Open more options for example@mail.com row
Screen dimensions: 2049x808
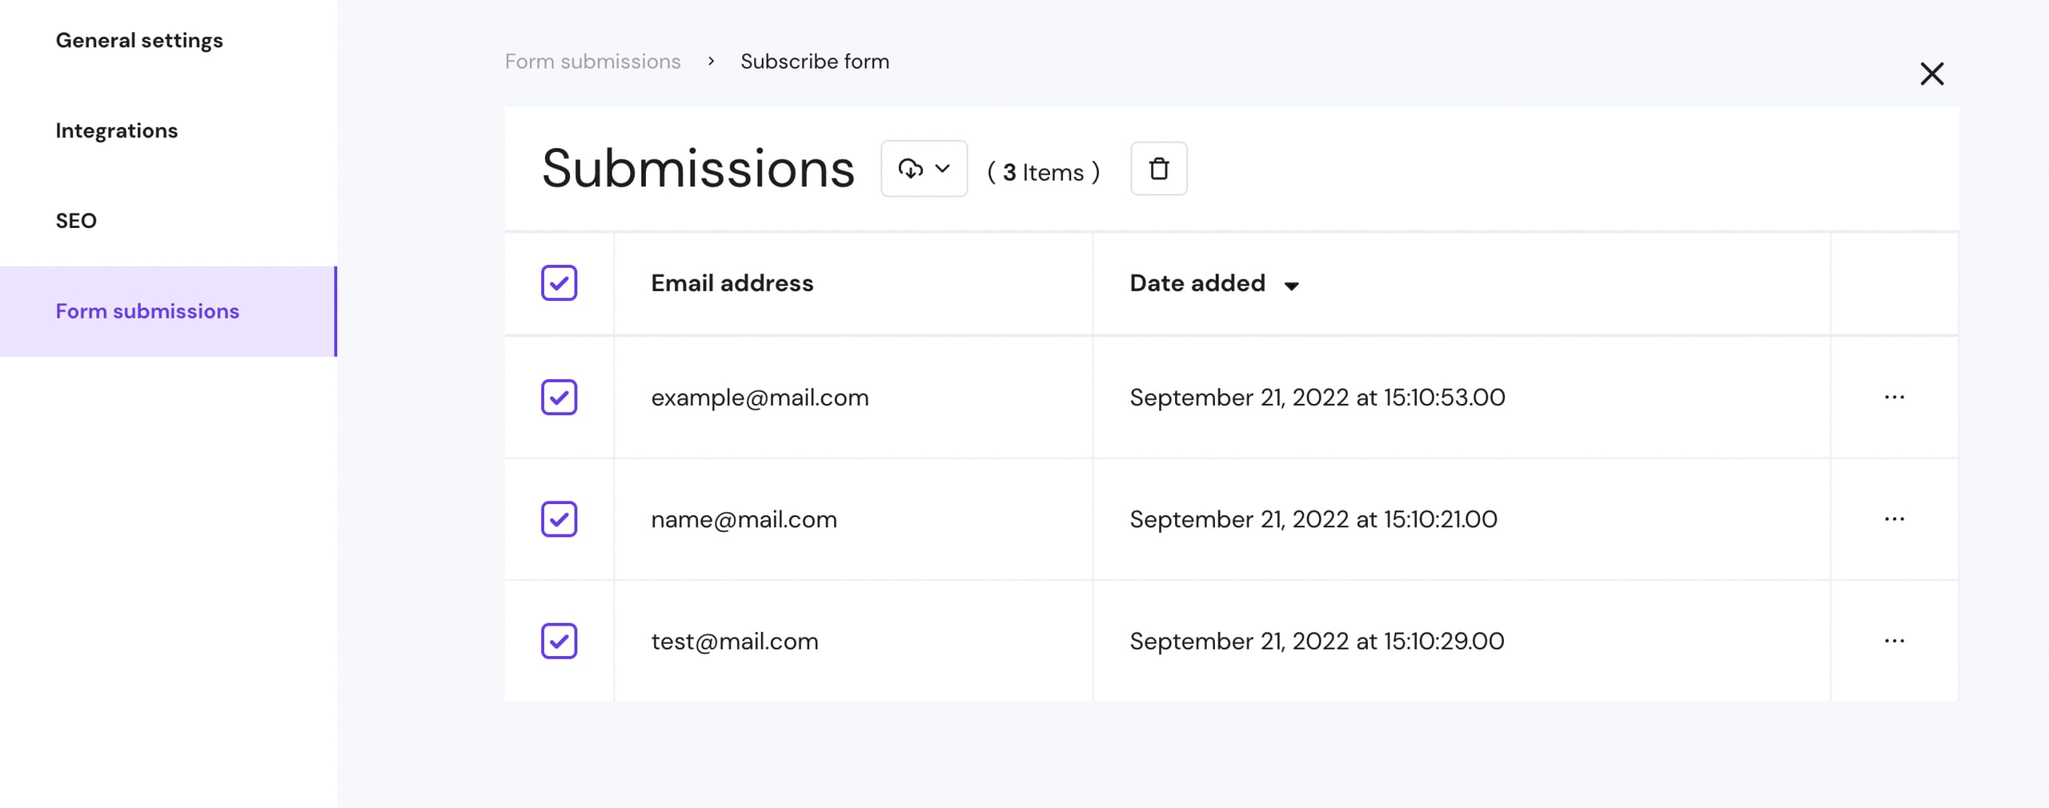1894,398
